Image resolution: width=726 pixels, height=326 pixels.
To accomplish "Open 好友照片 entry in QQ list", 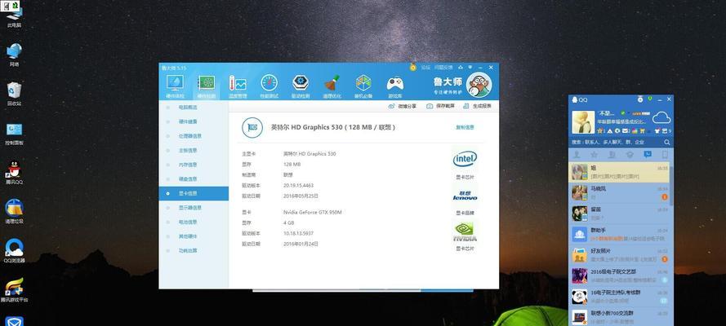I will pyautogui.click(x=619, y=255).
